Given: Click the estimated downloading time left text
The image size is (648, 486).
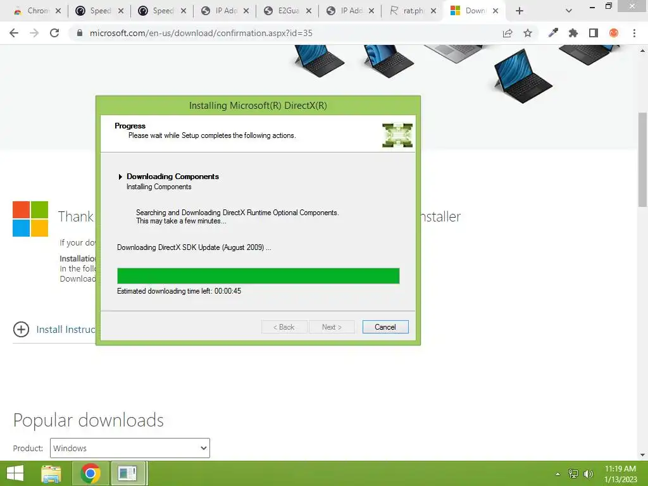Looking at the screenshot, I should [x=179, y=291].
